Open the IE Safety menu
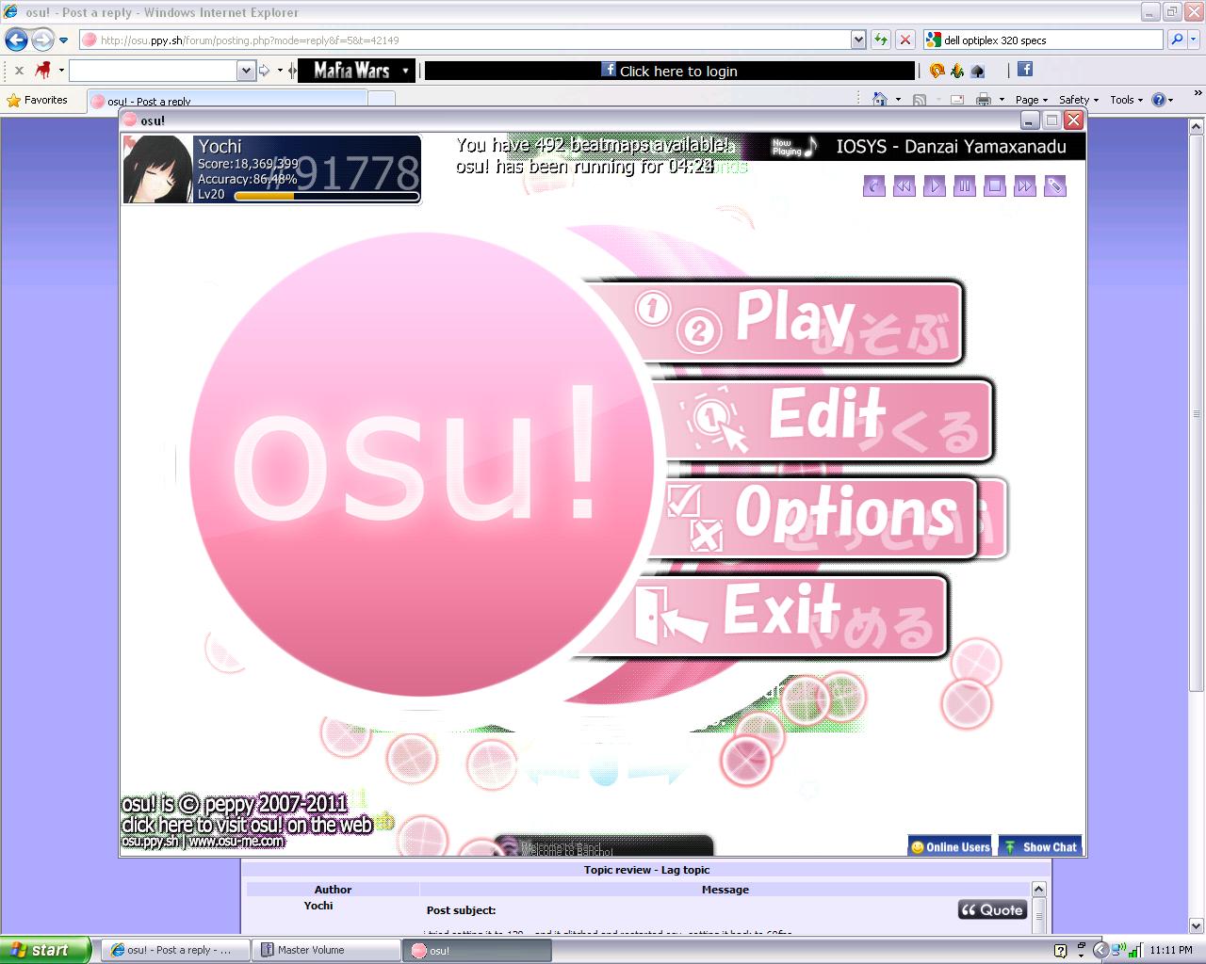1206x964 pixels. coord(1078,100)
